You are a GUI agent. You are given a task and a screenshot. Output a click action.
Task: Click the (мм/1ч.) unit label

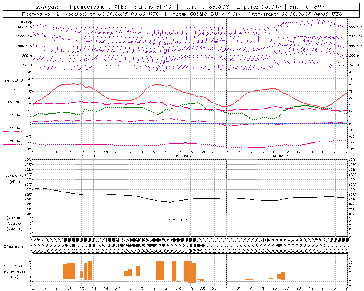pos(15,229)
